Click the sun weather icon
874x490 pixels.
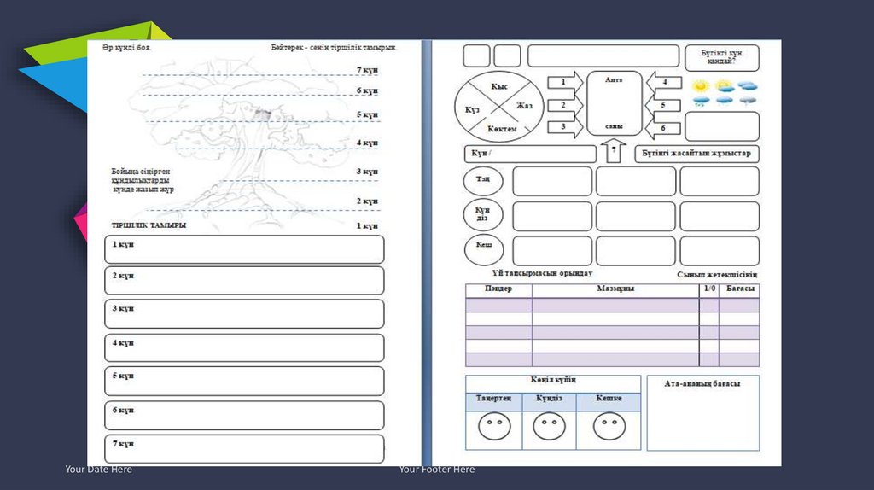pyautogui.click(x=701, y=86)
